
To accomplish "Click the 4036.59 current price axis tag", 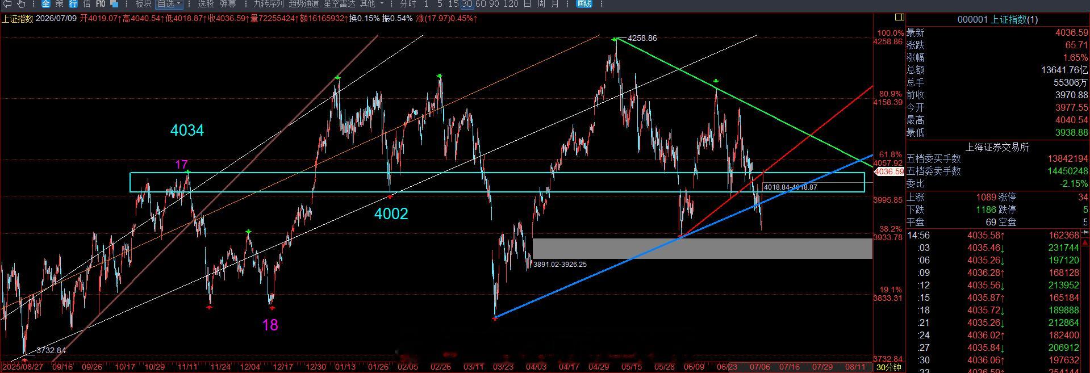I will point(889,171).
